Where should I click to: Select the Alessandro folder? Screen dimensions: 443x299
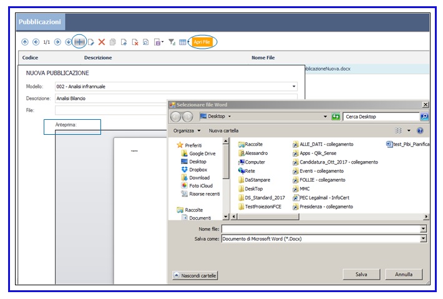click(x=253, y=153)
